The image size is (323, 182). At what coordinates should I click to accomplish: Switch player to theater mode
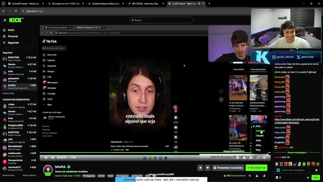(x=251, y=157)
